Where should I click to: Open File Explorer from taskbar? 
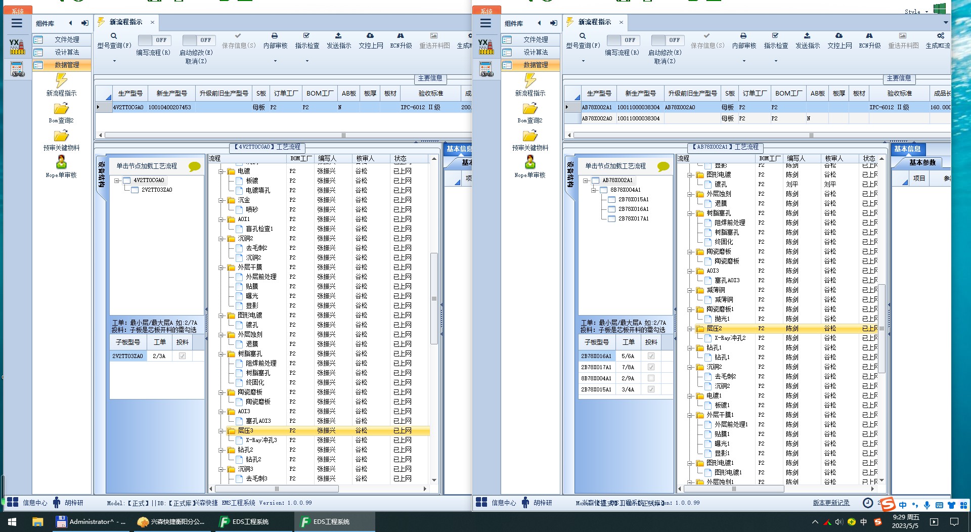[x=37, y=522]
